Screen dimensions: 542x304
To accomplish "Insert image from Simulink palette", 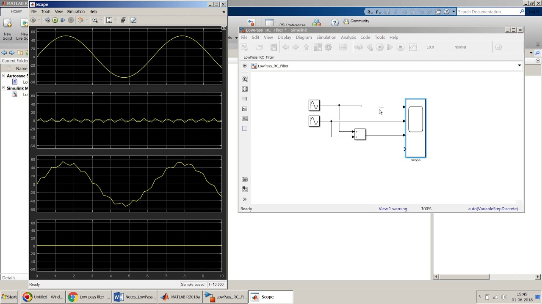I will pos(245,119).
